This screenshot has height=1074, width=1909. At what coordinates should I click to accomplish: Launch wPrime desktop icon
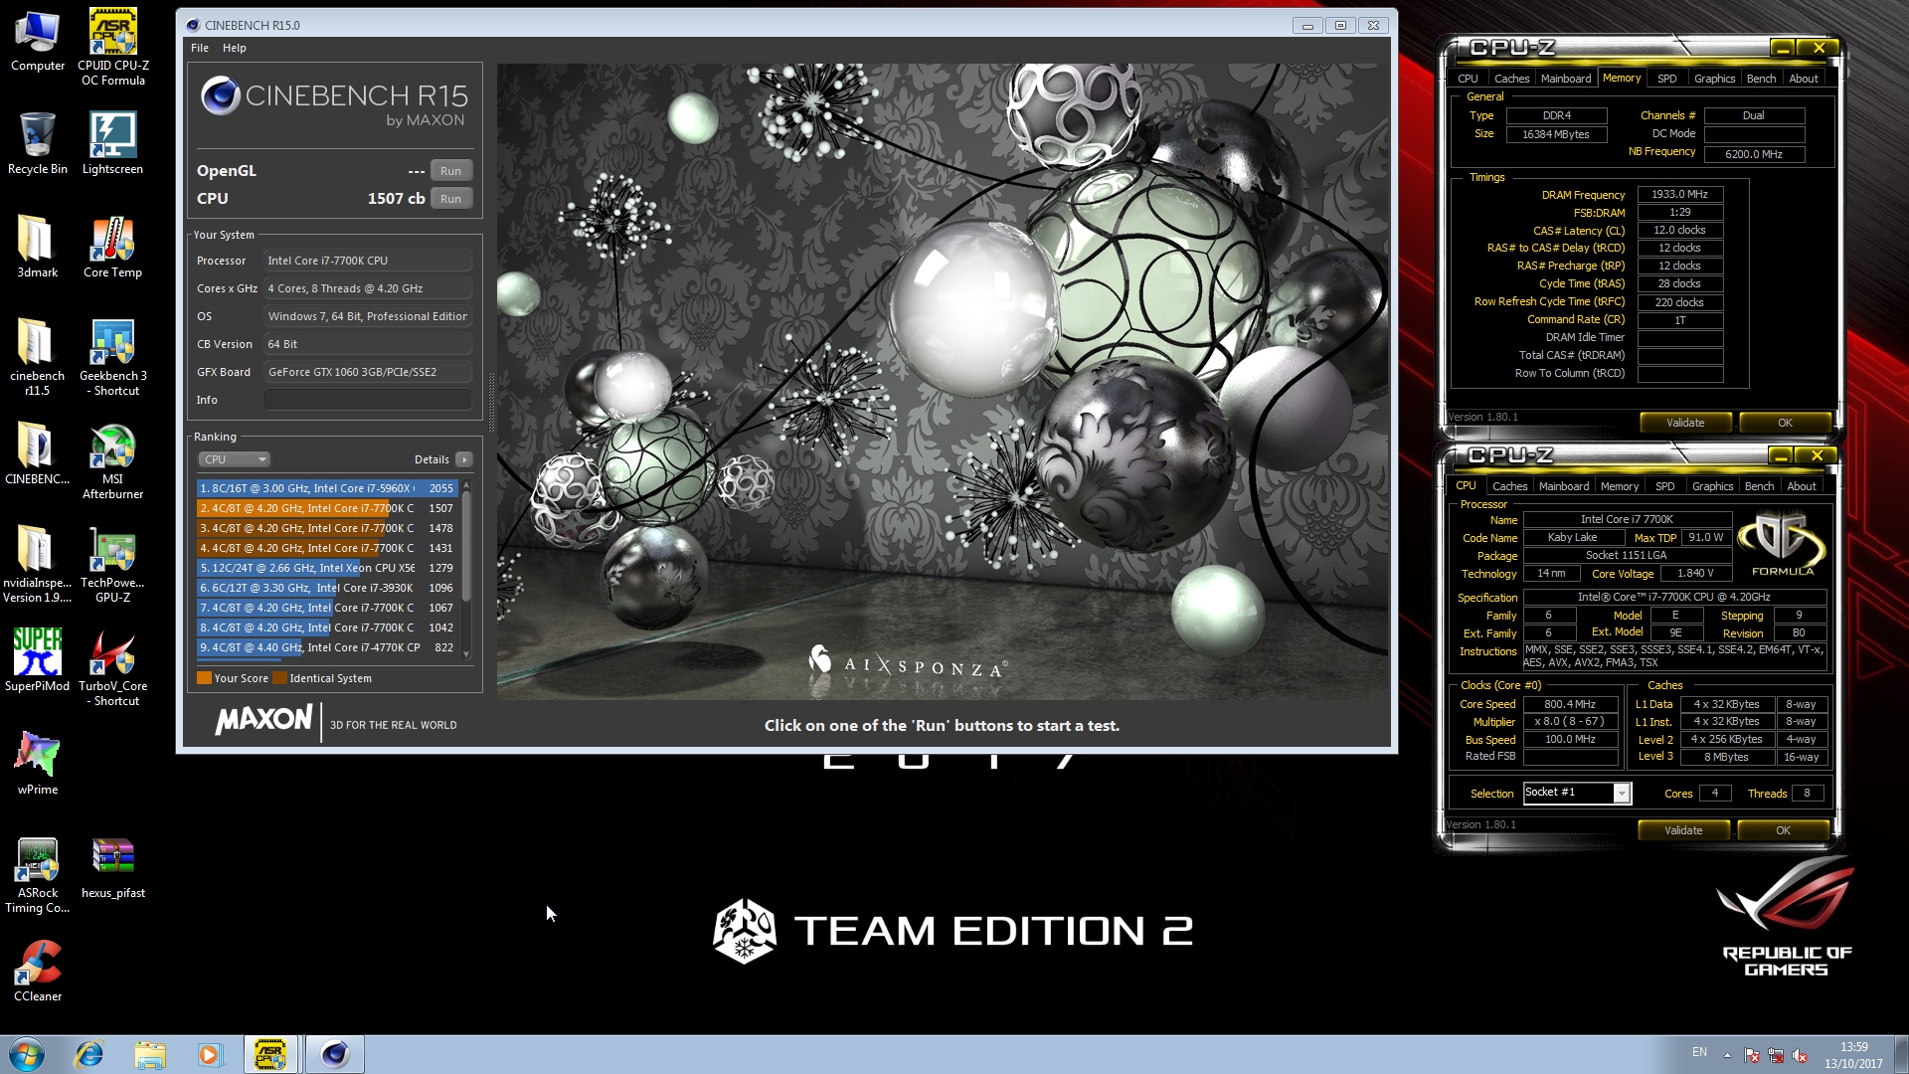pos(37,764)
